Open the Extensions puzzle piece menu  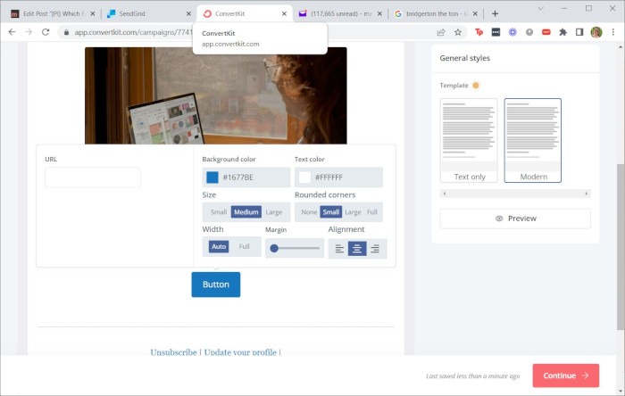[x=562, y=32]
